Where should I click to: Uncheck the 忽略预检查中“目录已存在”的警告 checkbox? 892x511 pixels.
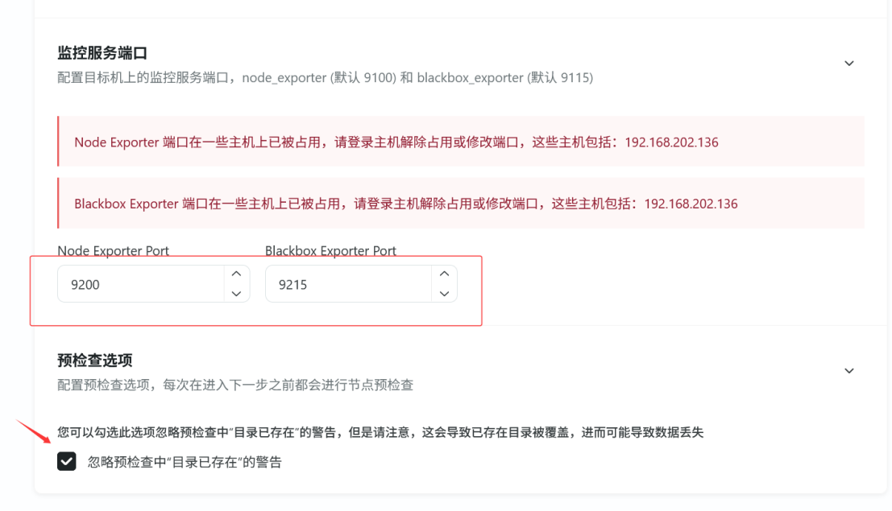[67, 462]
